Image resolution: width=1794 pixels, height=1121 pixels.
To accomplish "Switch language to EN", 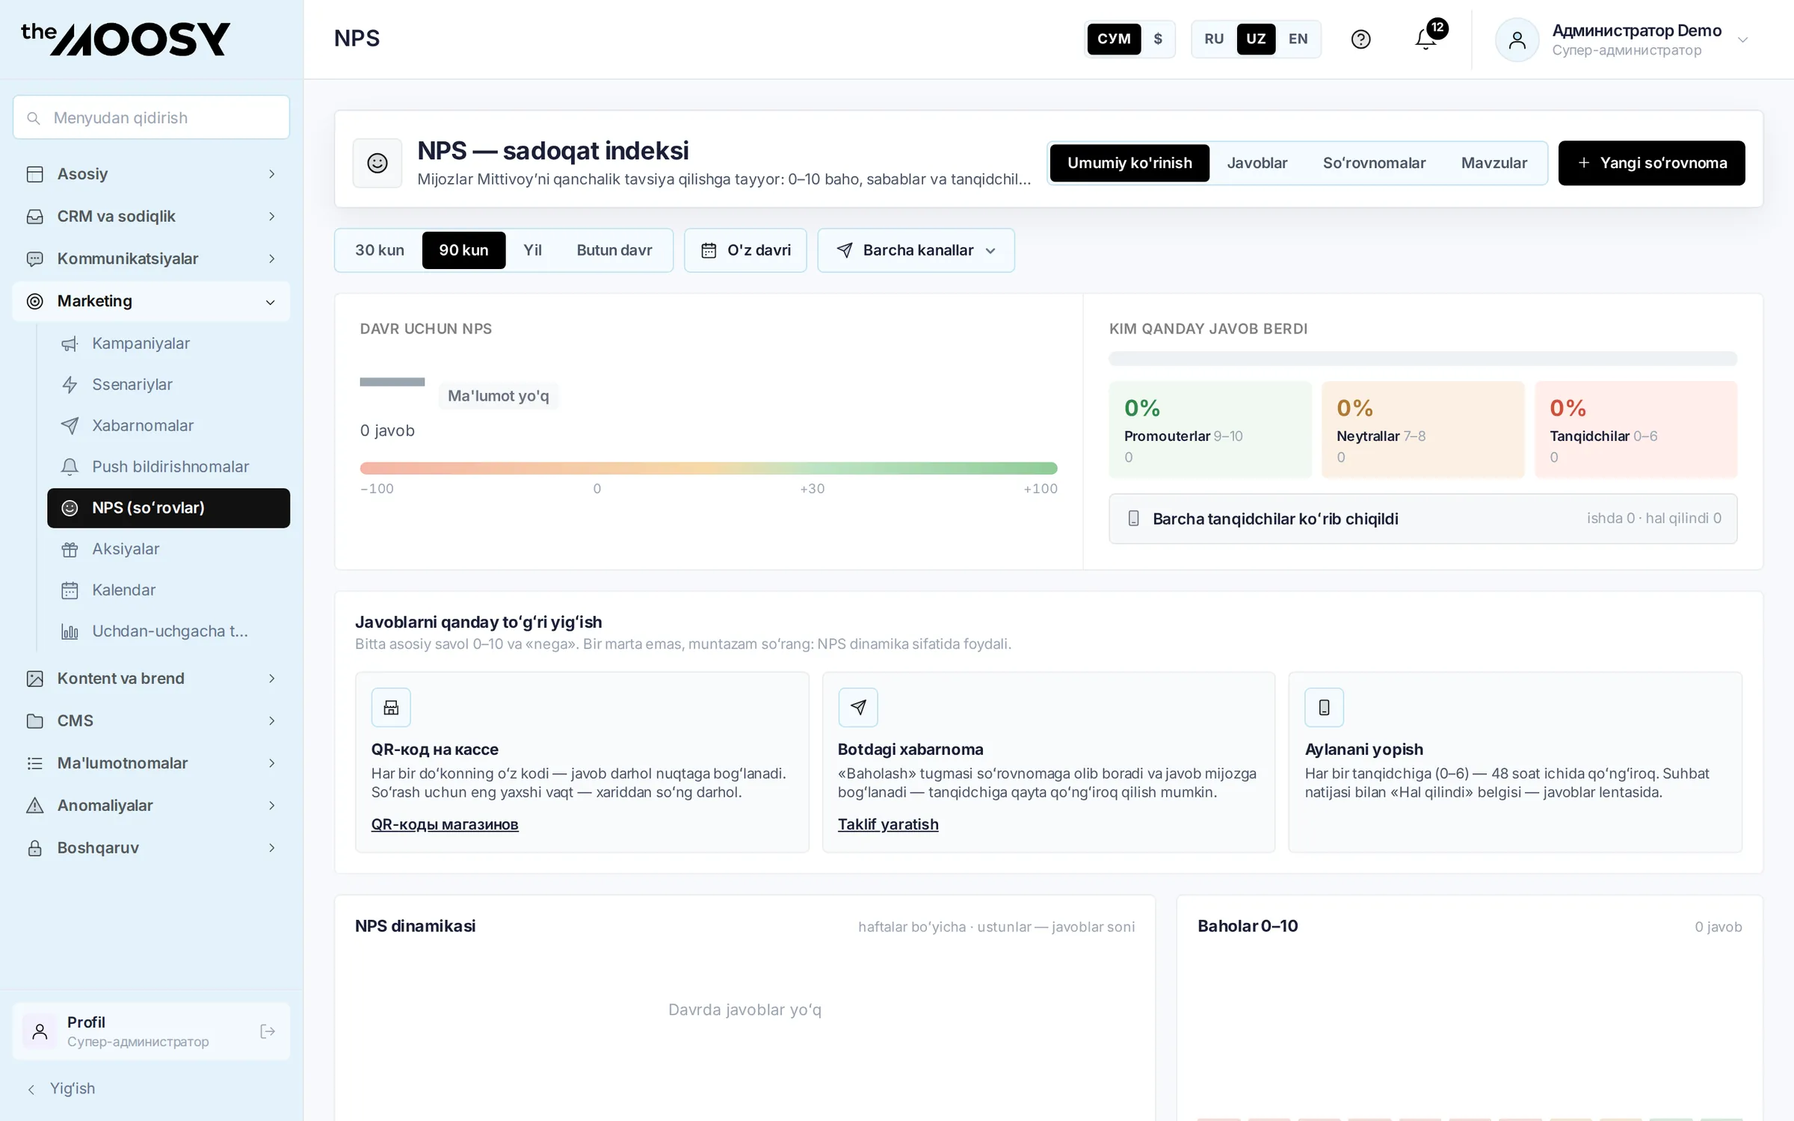I will click(1298, 39).
